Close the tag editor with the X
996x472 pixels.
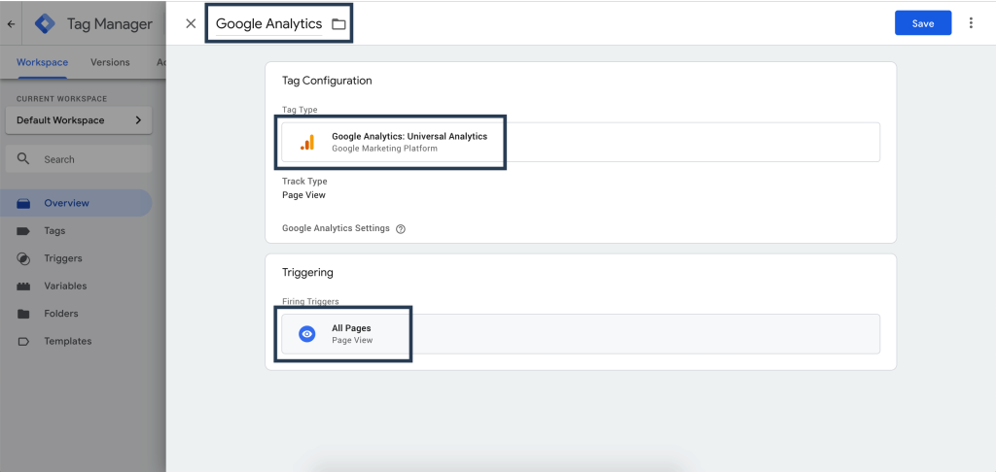[191, 23]
